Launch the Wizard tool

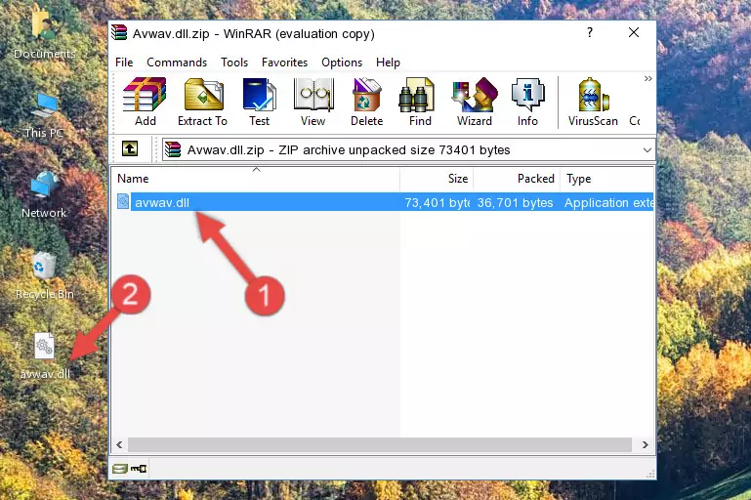[x=475, y=102]
